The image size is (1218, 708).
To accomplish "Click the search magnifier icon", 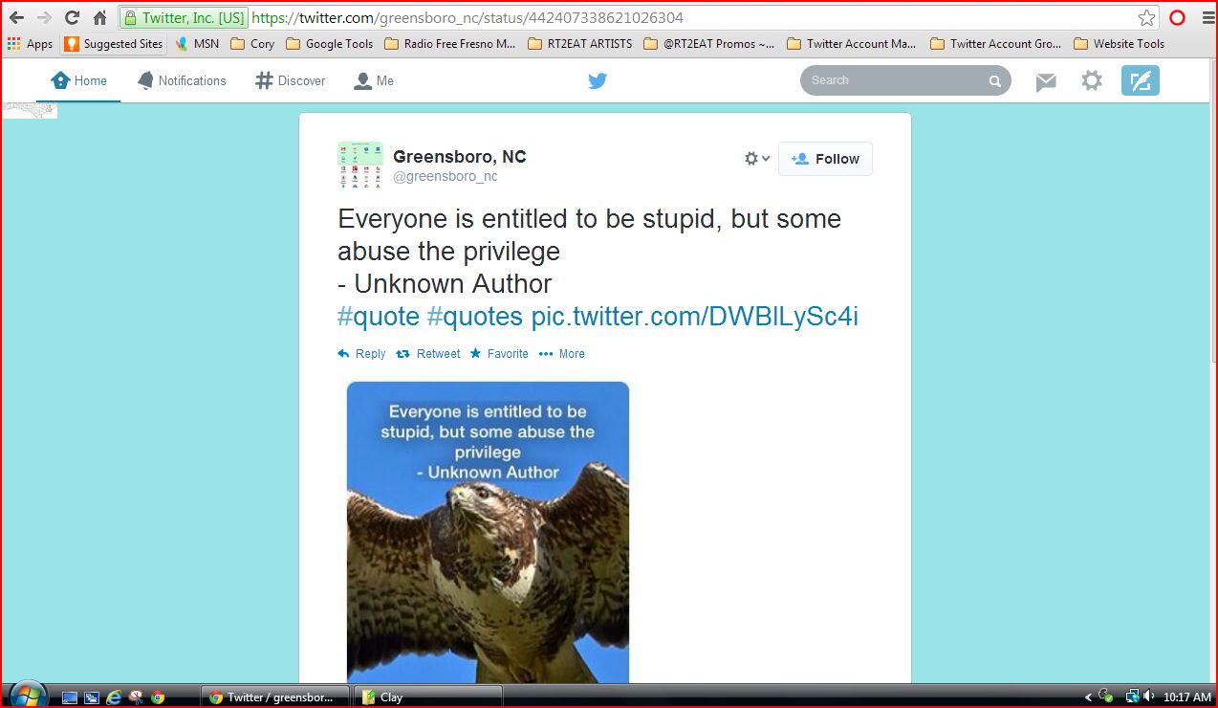I will coord(994,81).
